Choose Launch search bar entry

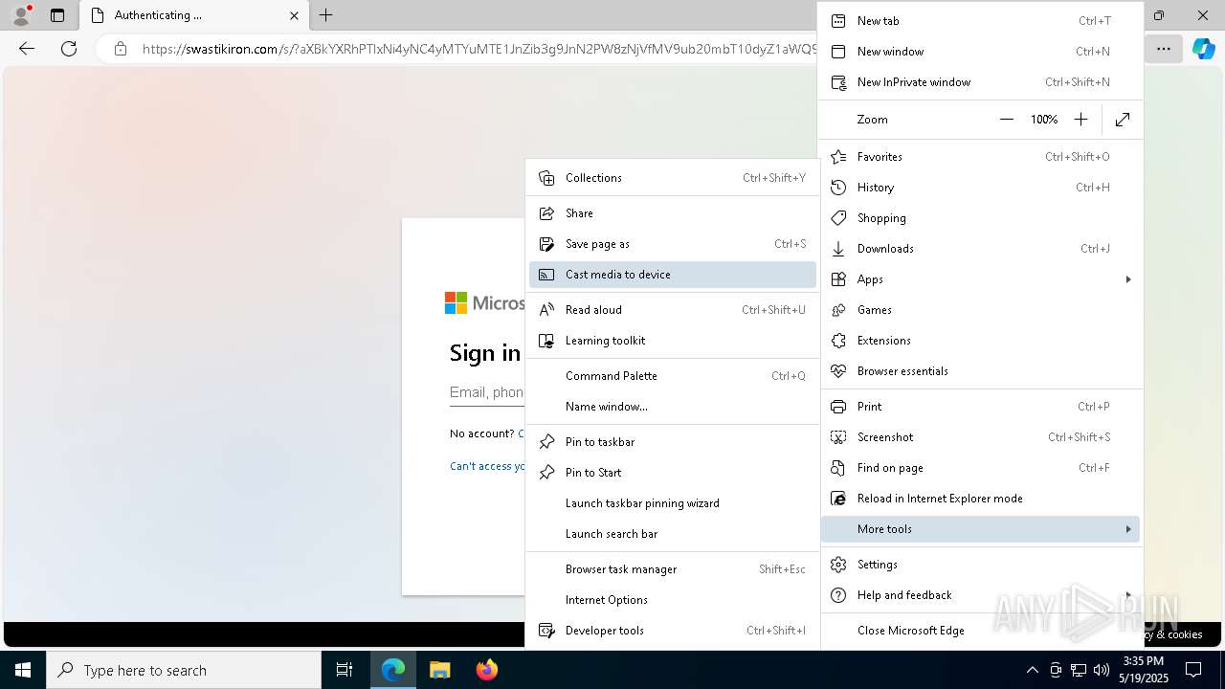coord(673,534)
